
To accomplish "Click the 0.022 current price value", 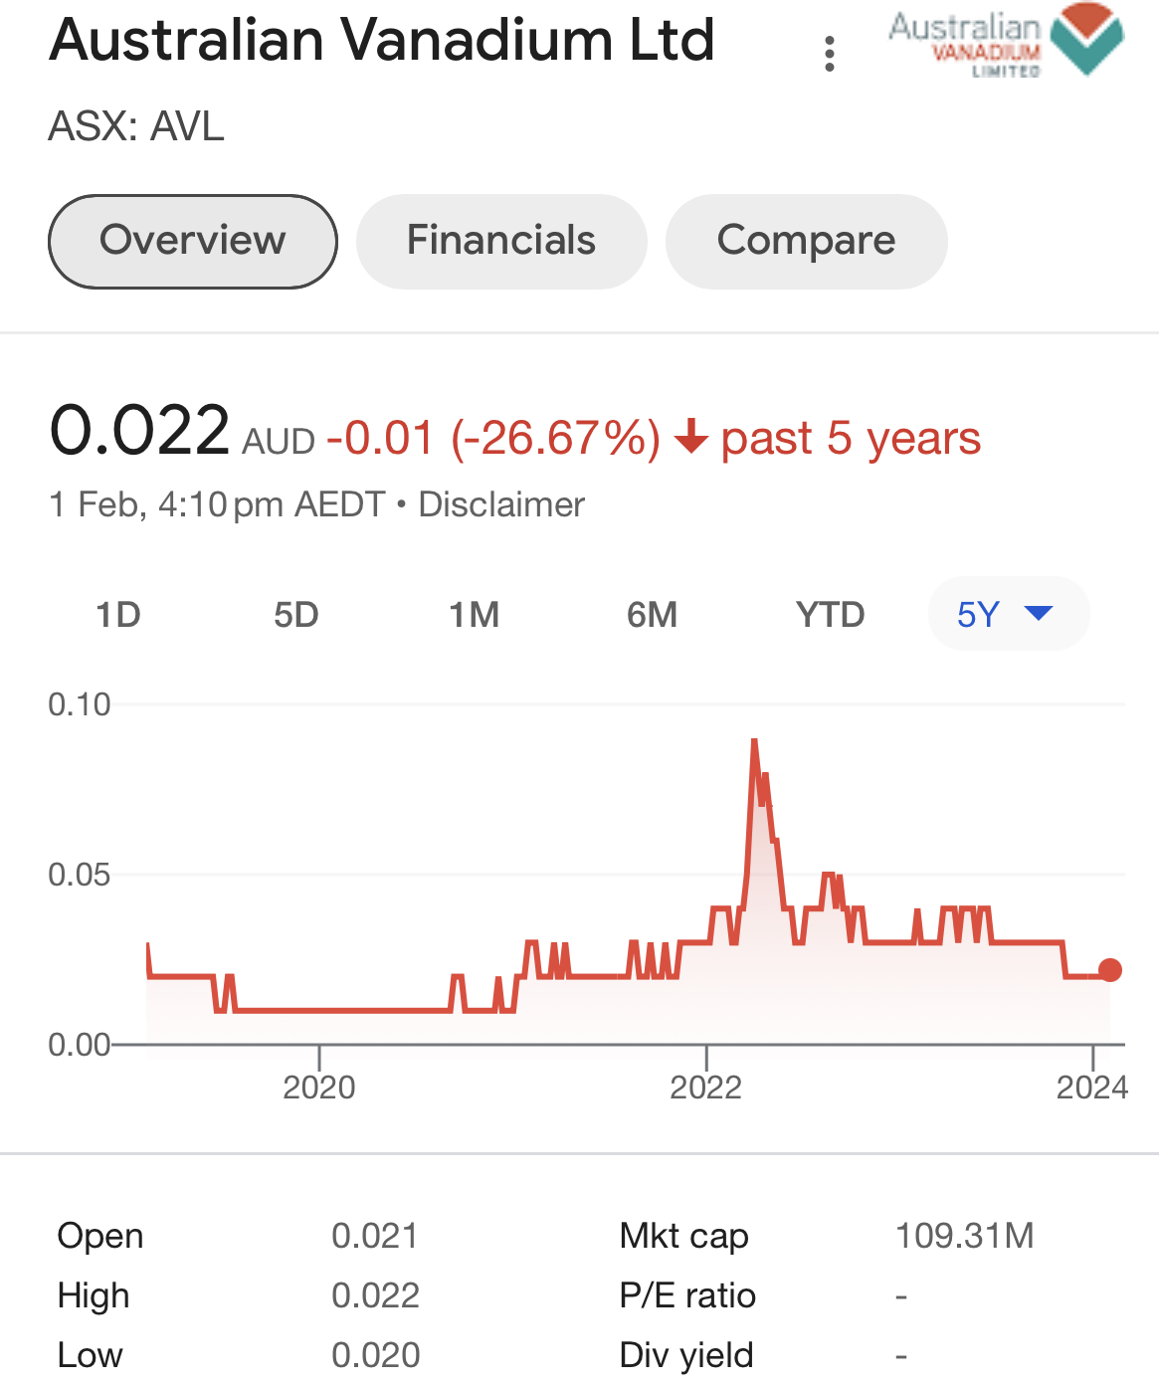I will pyautogui.click(x=139, y=431).
